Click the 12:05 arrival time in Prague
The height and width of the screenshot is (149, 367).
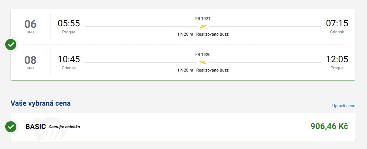(337, 59)
